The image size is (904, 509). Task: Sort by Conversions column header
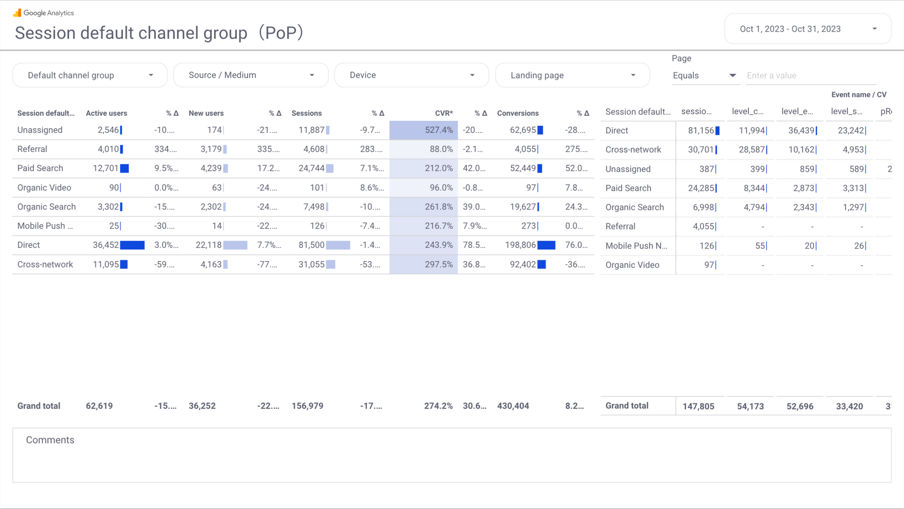coord(518,113)
